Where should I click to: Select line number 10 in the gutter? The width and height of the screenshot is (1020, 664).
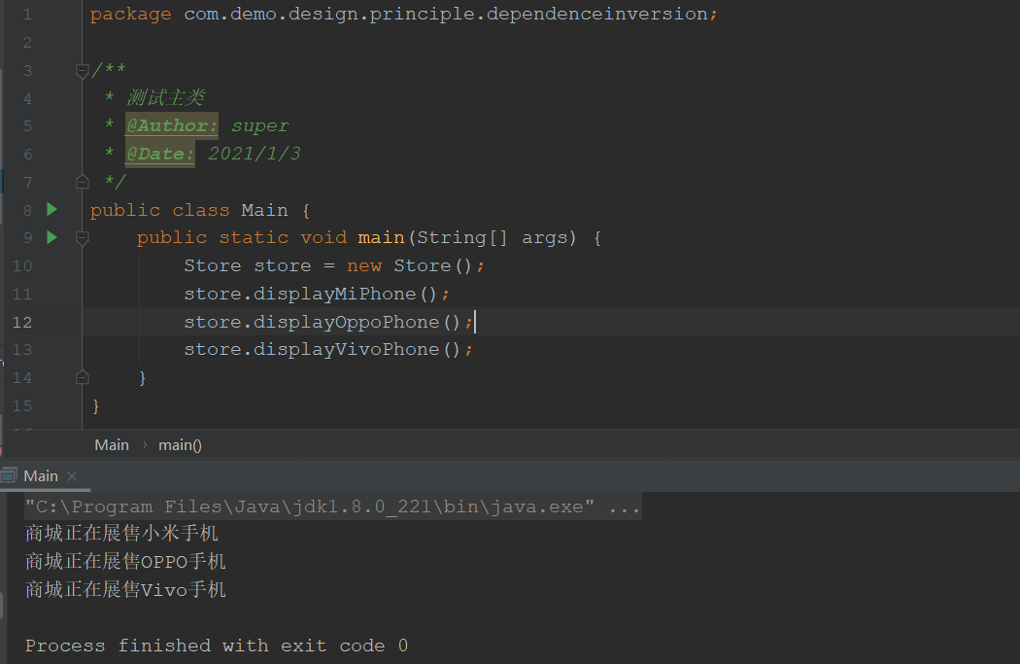(22, 266)
